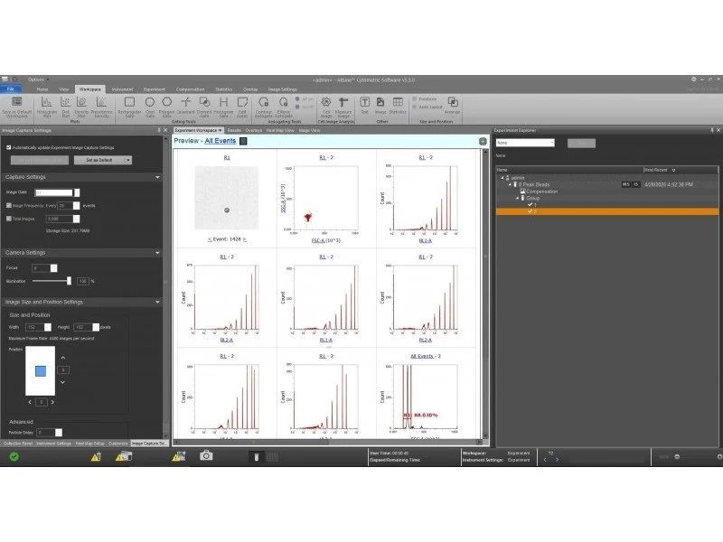Toggle the Image Frequency checkbox
This screenshot has width=723, height=542.
pos(9,205)
